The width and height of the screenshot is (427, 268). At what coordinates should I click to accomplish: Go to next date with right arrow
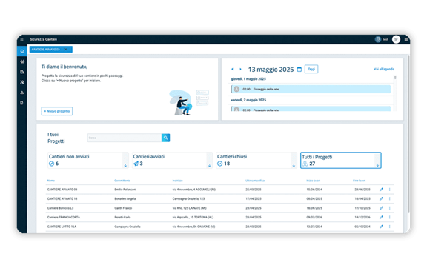click(x=240, y=69)
